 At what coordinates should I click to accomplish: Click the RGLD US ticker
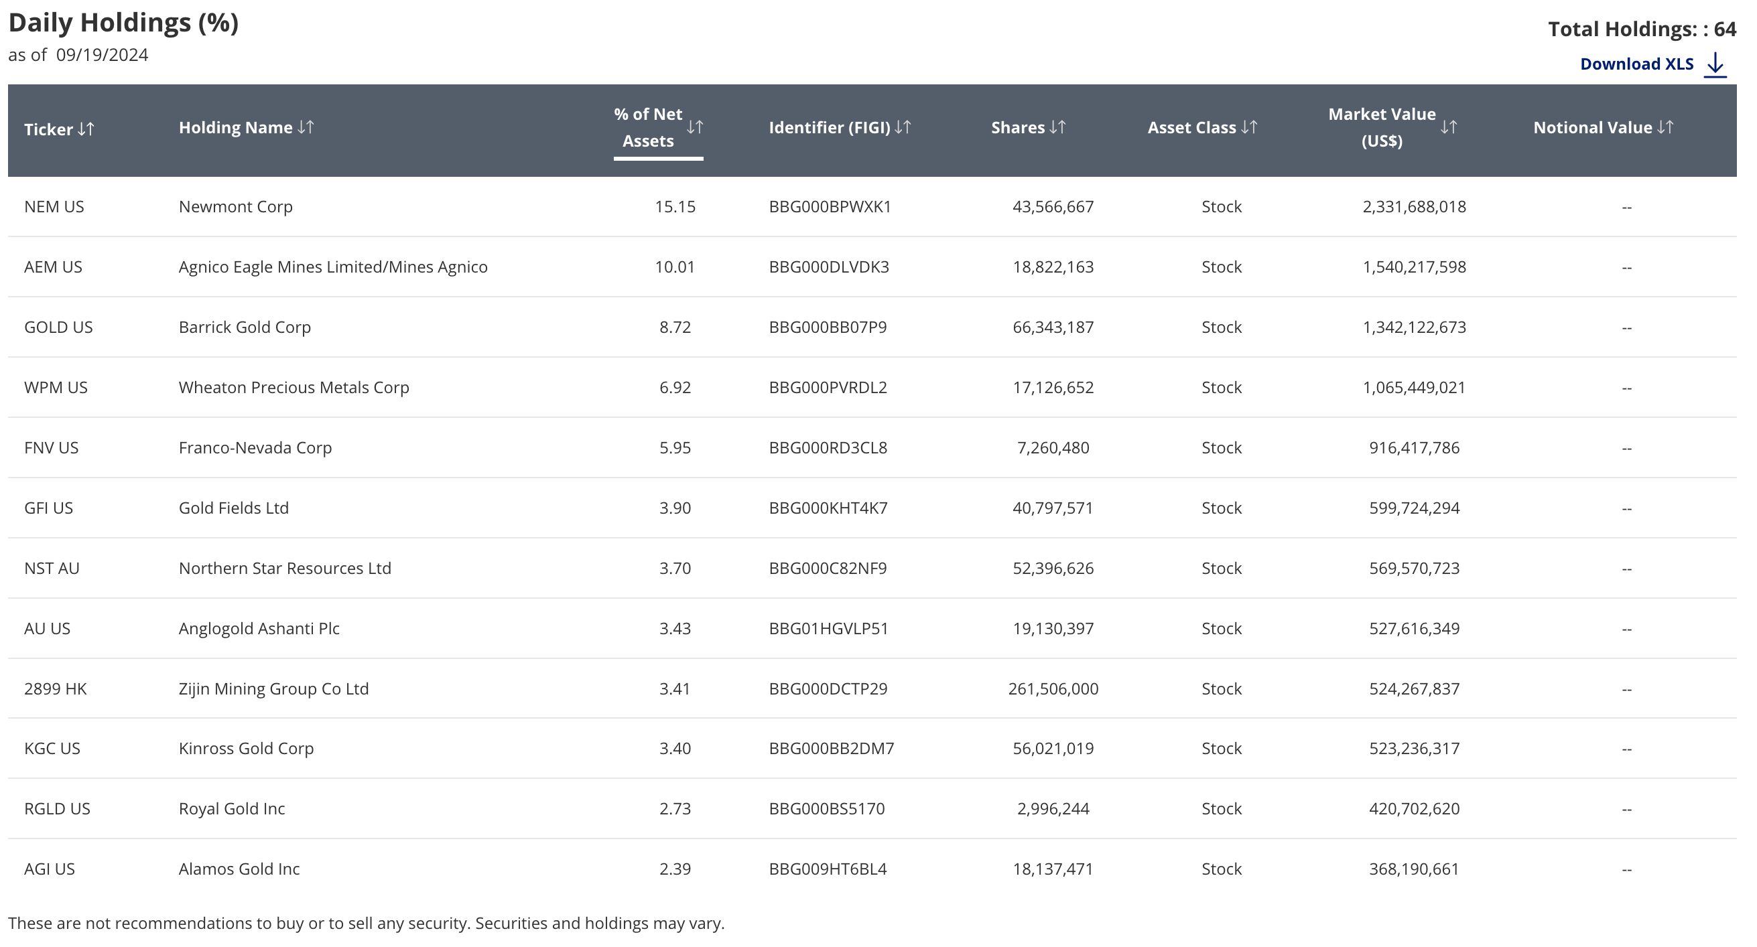click(58, 809)
